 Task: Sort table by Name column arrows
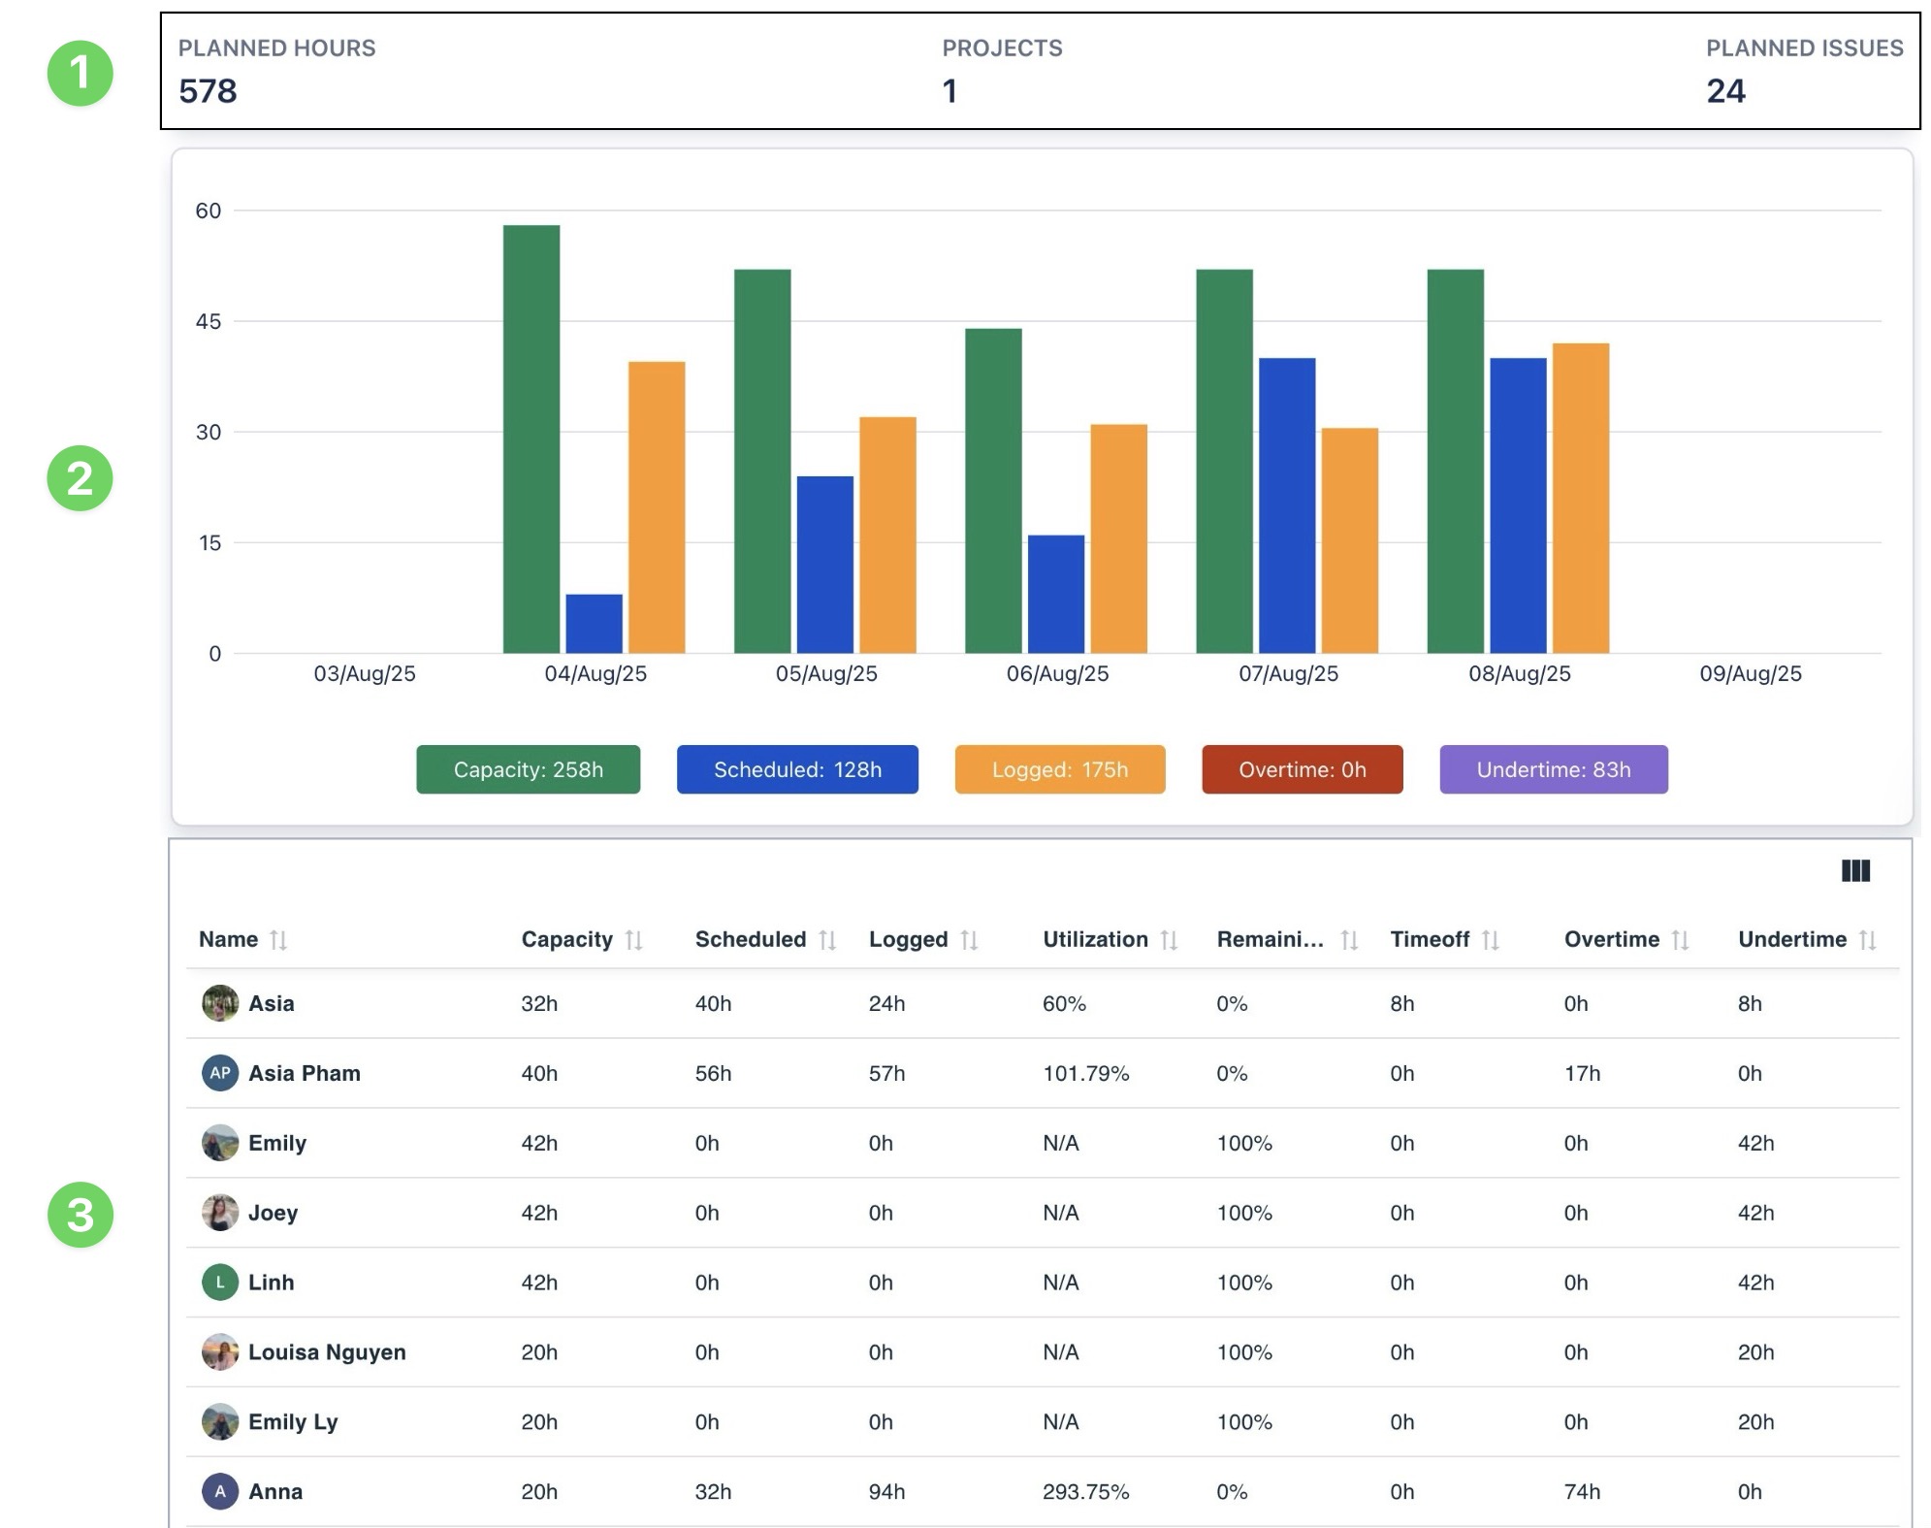point(278,939)
